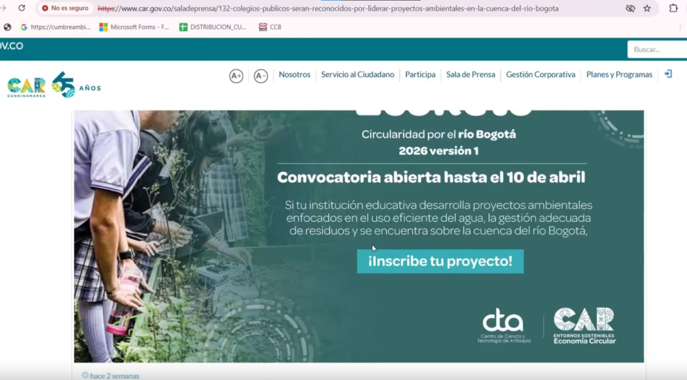This screenshot has height=380, width=687.
Task: Click the A− text reduce control
Action: click(261, 76)
